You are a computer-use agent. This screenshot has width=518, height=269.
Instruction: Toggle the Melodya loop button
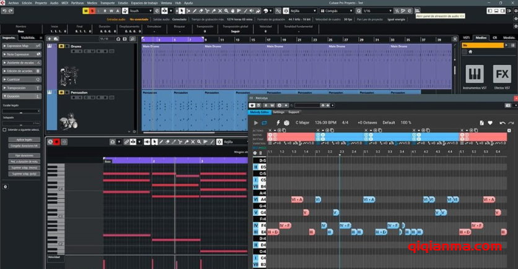(265, 122)
